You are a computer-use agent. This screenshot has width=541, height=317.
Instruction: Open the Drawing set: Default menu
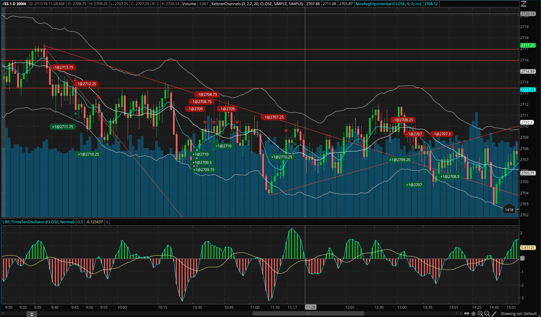tap(519, 314)
